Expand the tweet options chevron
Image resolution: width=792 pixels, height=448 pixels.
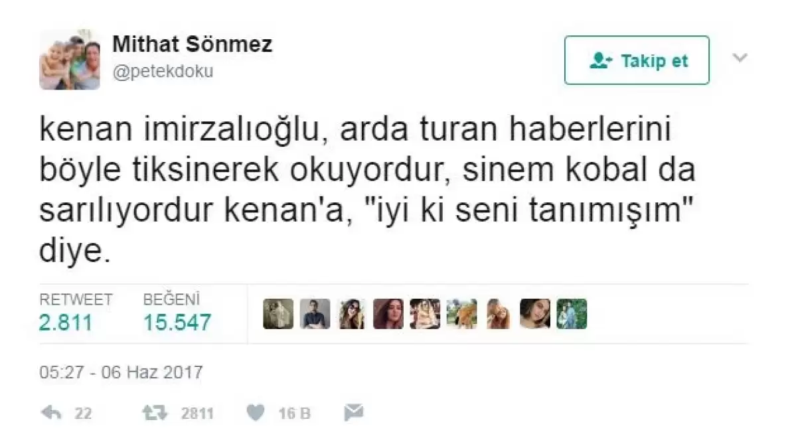pos(740,58)
